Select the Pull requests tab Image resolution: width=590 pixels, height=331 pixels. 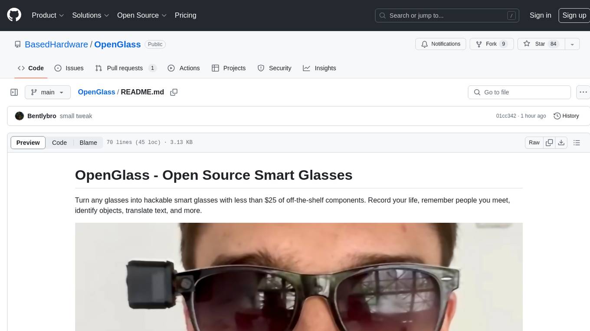[x=126, y=68]
